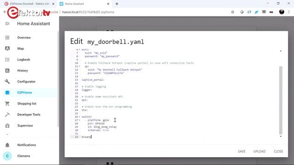Click the password "my_password" line
This screenshot has width=294, height=165.
point(102,56)
